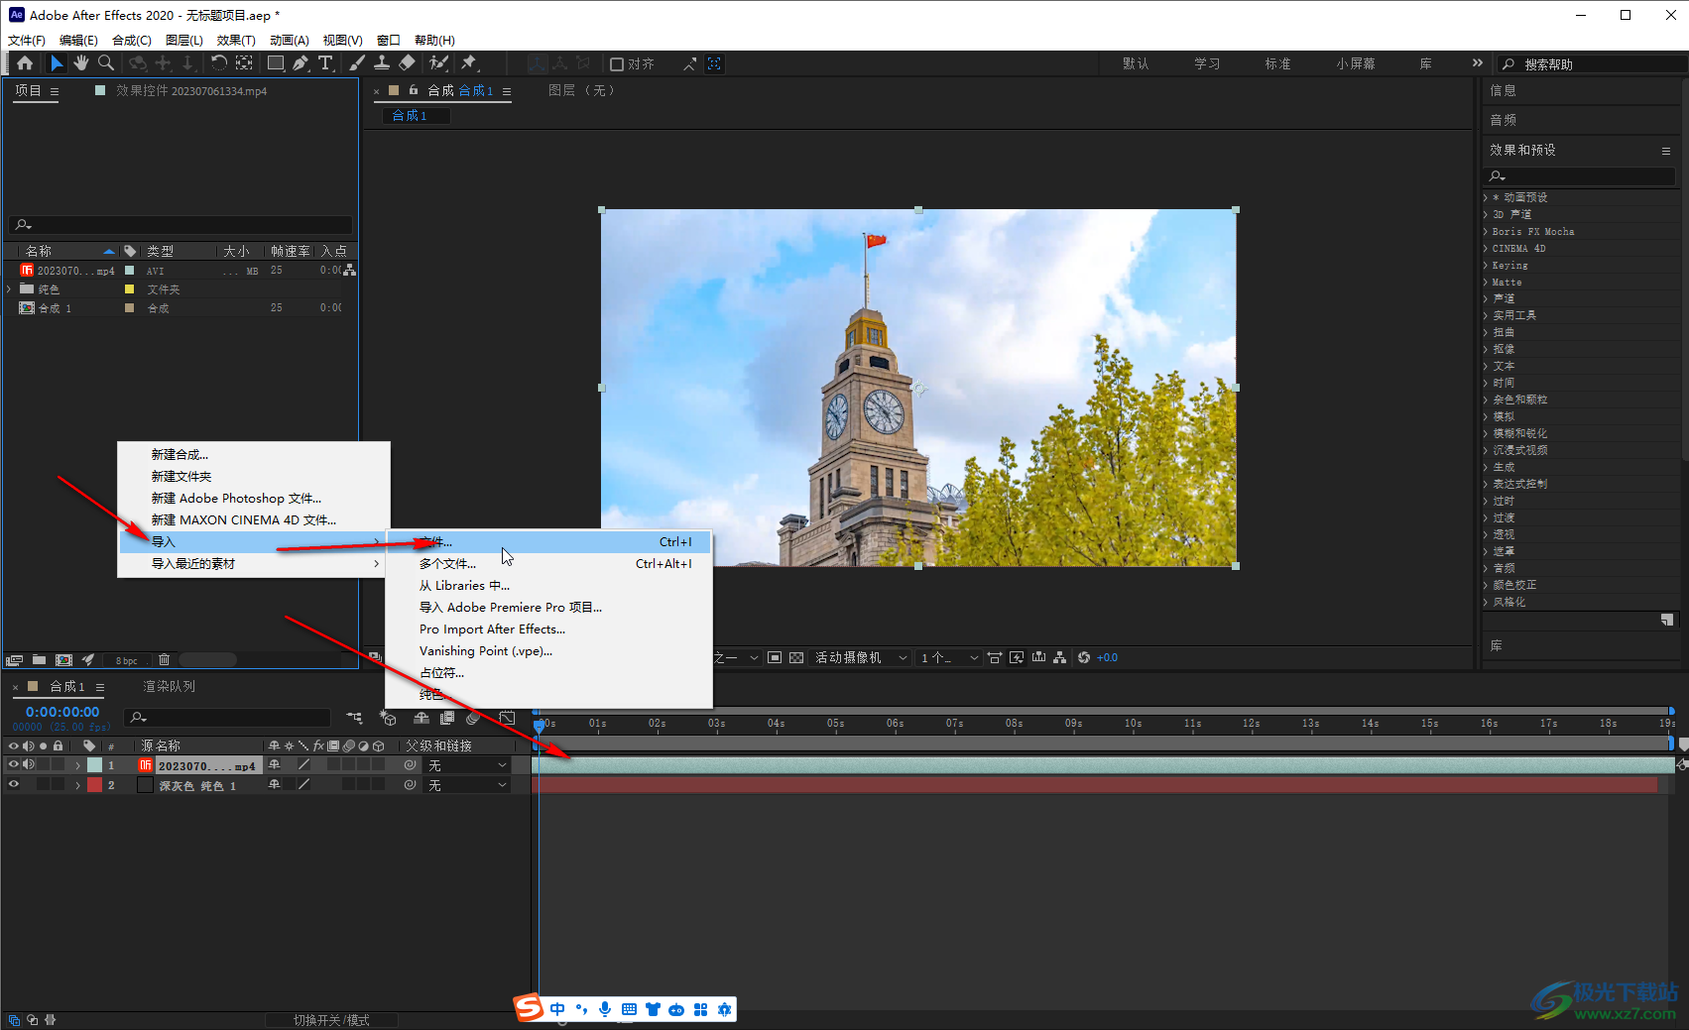Toggle visibility of the mp4 video layer

[x=14, y=765]
